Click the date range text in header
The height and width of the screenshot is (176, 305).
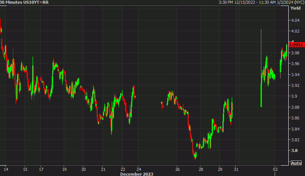tap(261, 2)
